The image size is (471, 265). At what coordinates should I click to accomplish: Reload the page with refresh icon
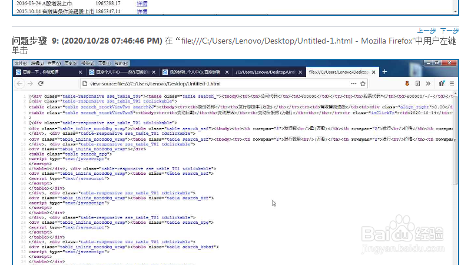[41, 84]
